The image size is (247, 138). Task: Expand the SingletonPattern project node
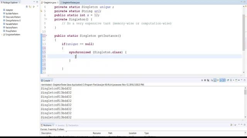pos(2,34)
